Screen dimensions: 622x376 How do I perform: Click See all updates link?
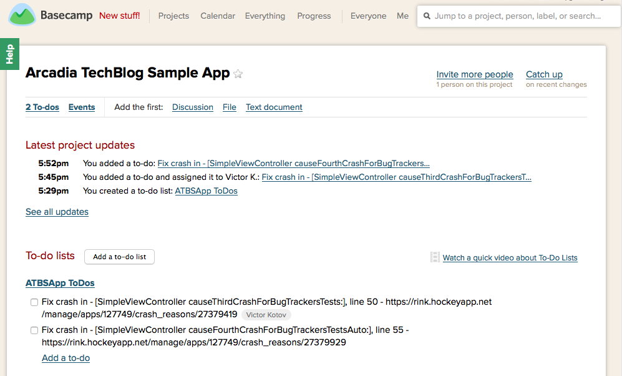coord(57,212)
